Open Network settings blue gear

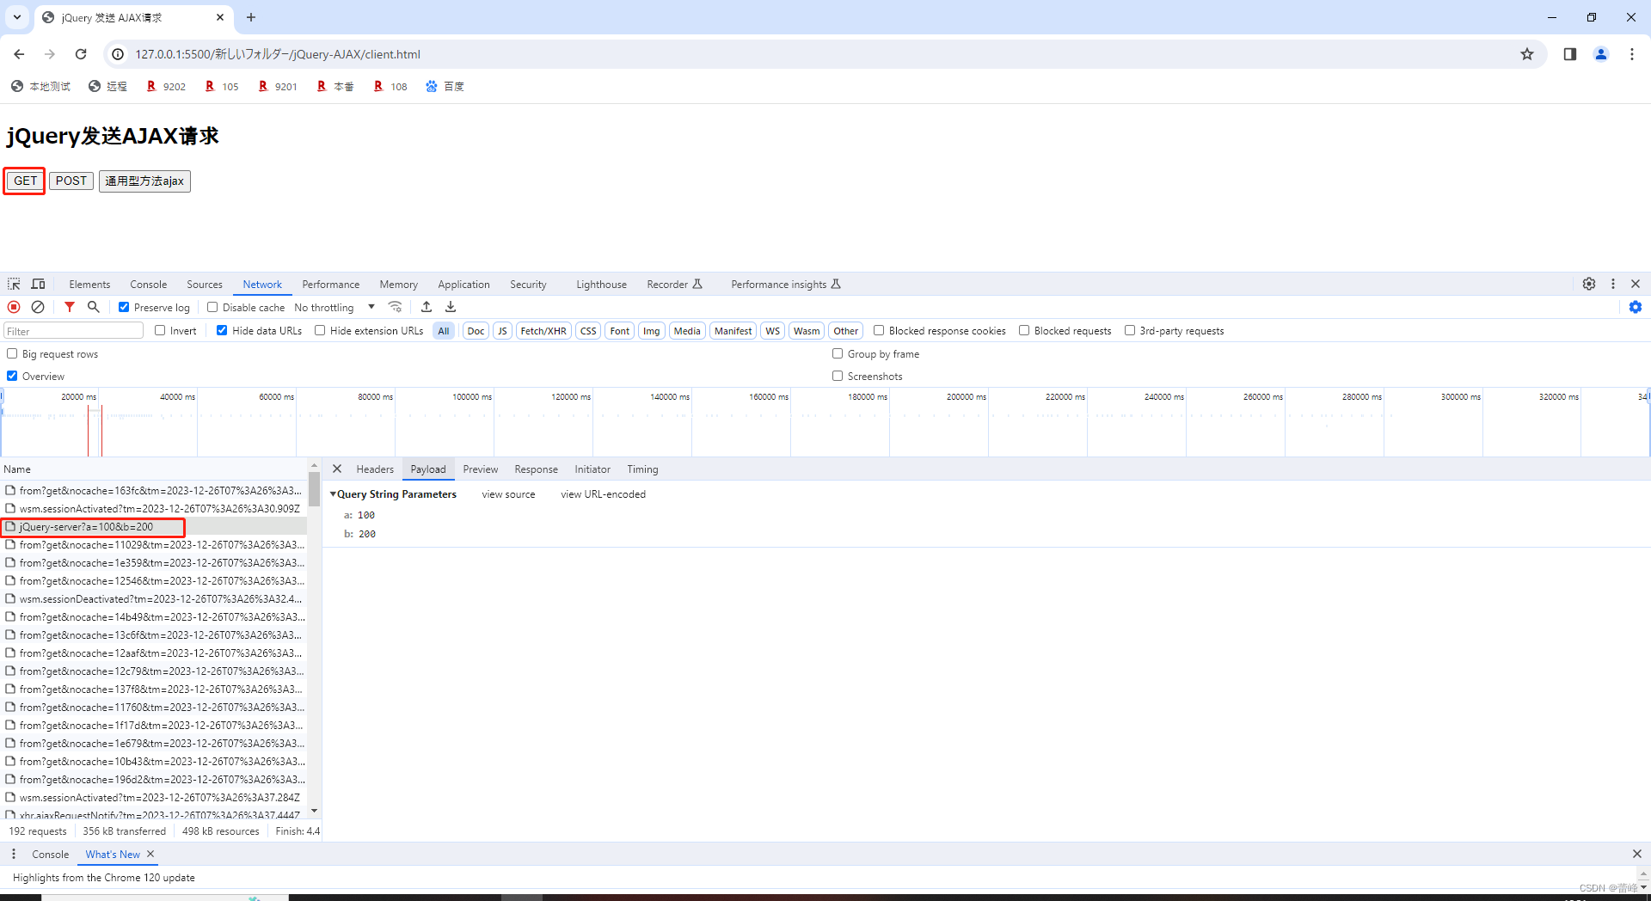pyautogui.click(x=1636, y=307)
